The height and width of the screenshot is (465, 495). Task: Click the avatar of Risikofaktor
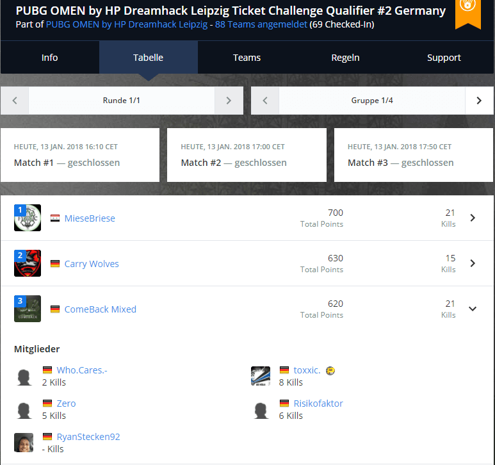[261, 410]
